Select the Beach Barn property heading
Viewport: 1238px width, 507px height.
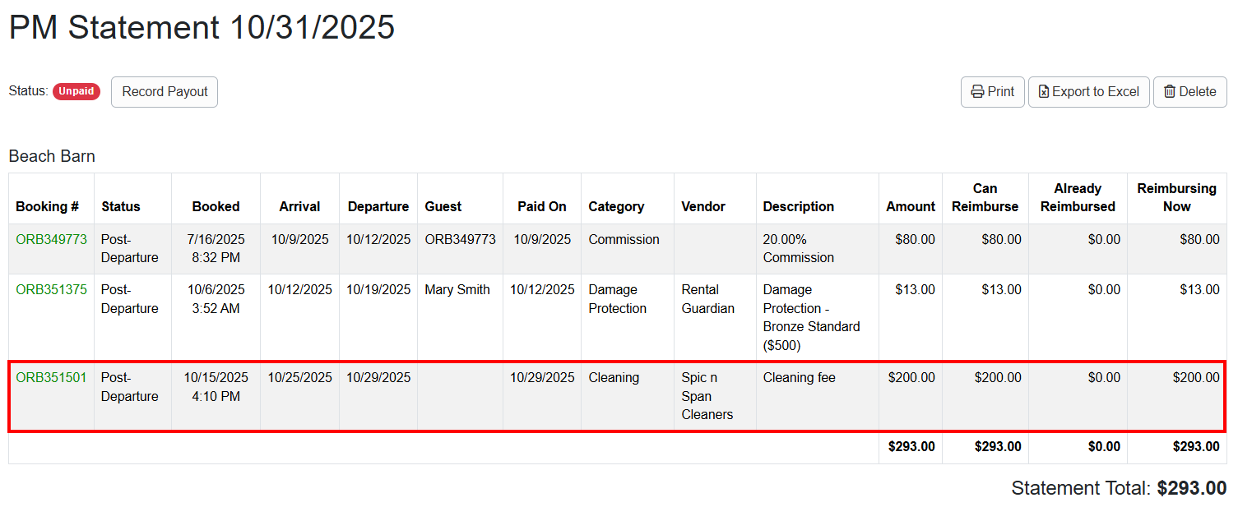click(x=51, y=156)
